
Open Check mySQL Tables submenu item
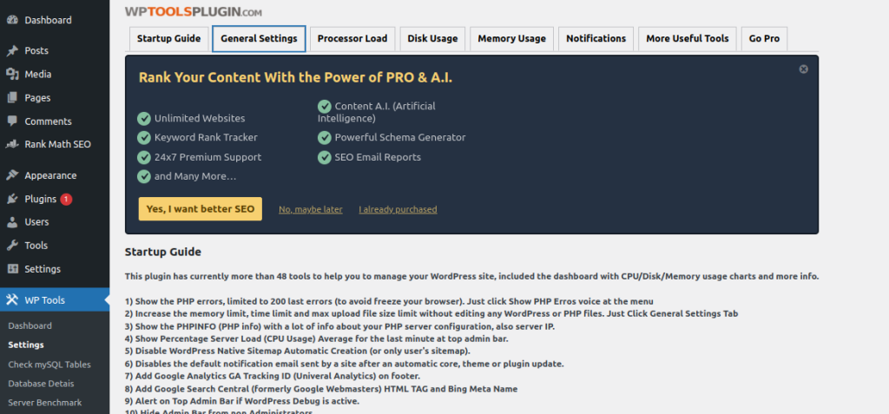pos(49,365)
